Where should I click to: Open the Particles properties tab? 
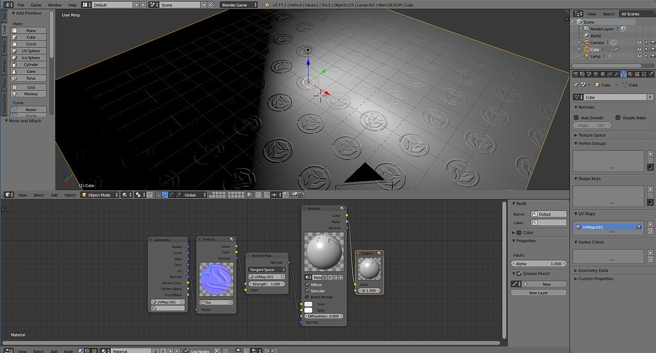tap(644, 74)
